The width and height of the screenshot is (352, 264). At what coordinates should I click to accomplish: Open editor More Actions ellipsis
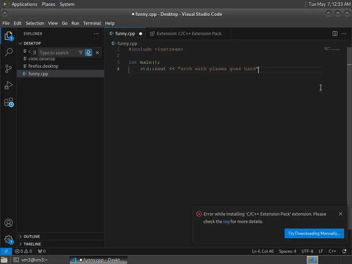pyautogui.click(x=344, y=34)
